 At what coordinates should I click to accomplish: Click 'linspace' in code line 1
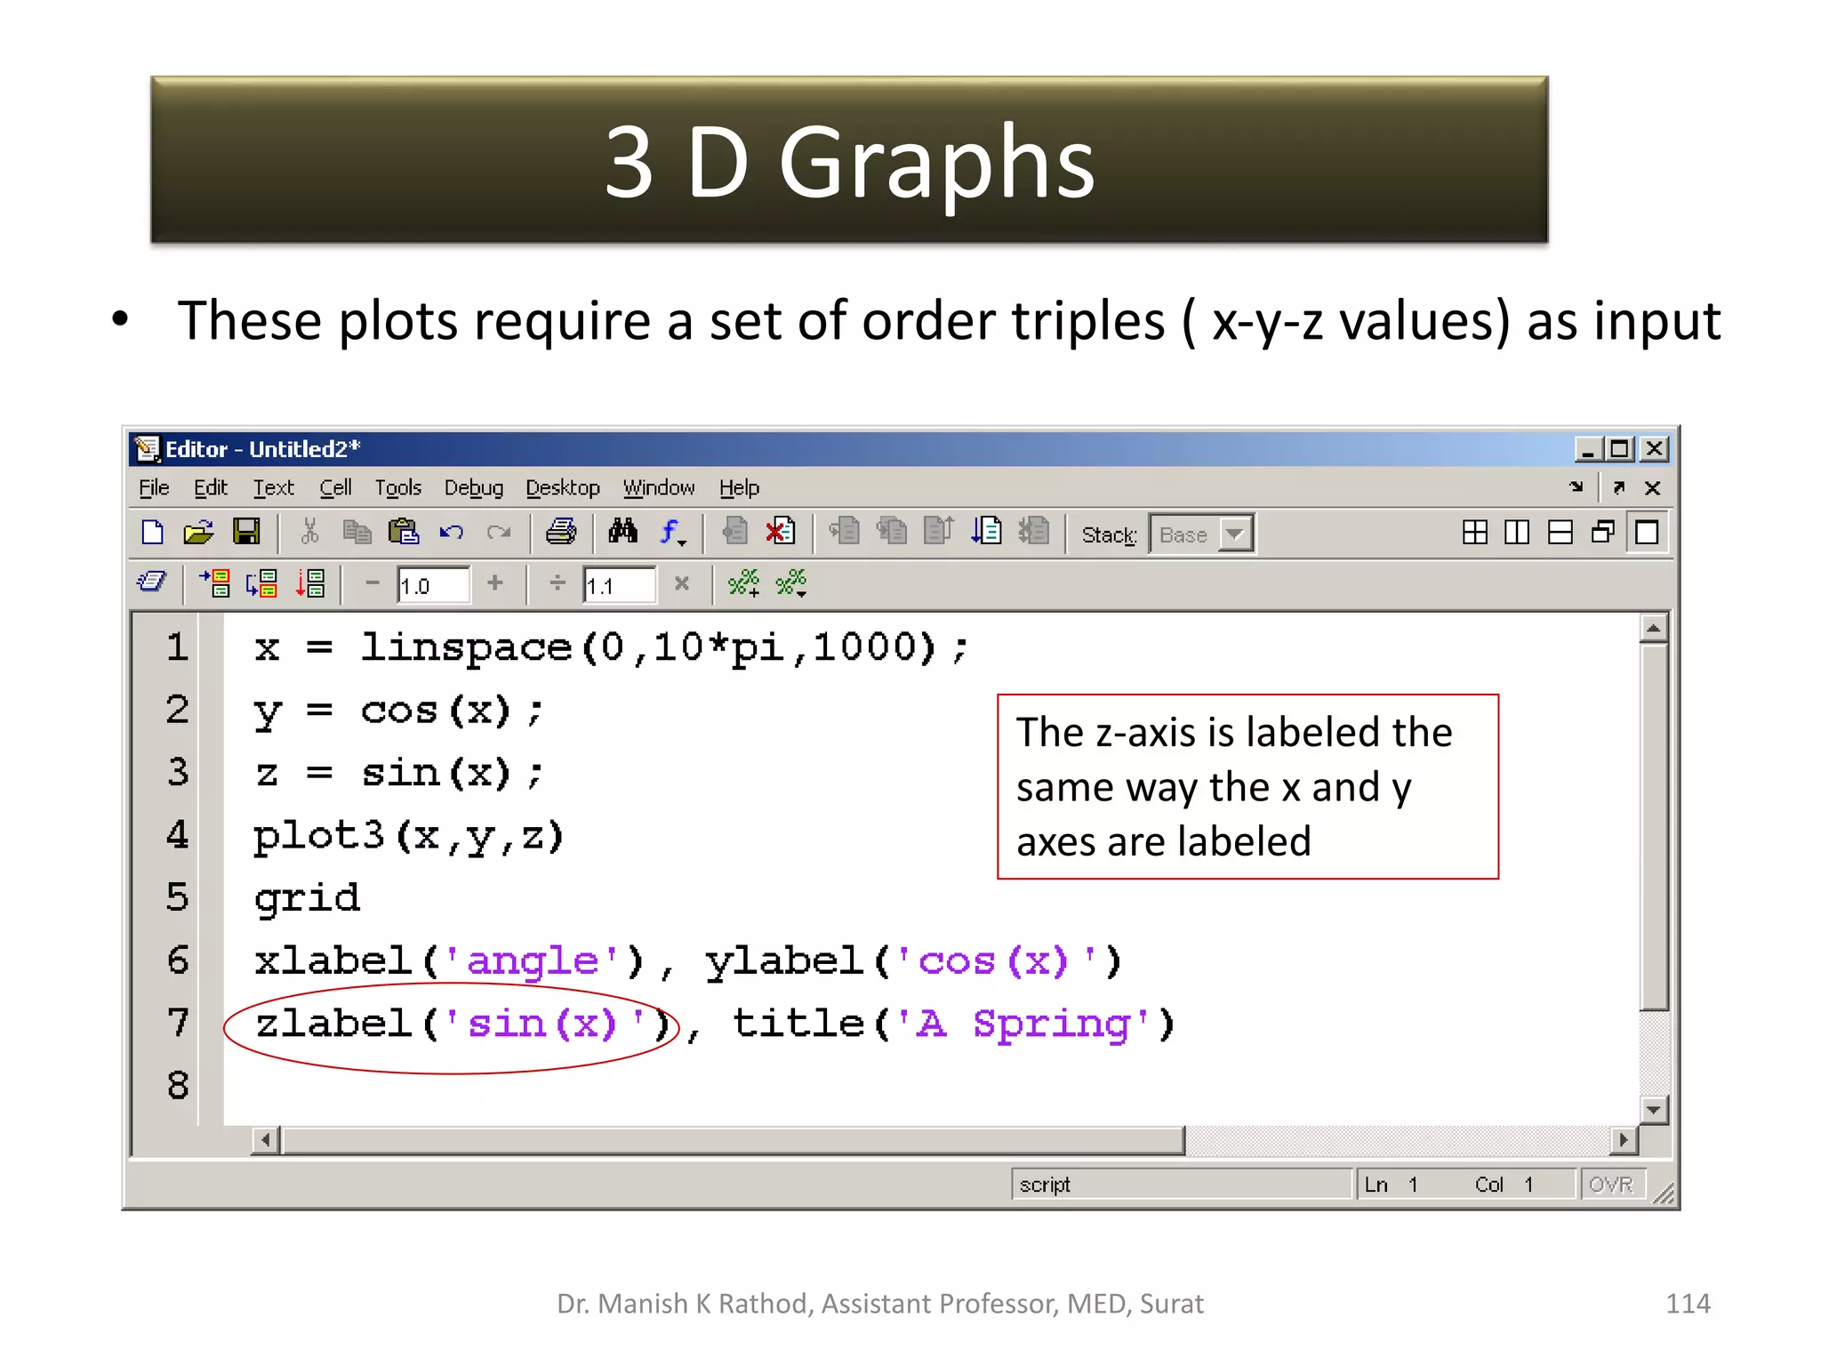[x=465, y=647]
